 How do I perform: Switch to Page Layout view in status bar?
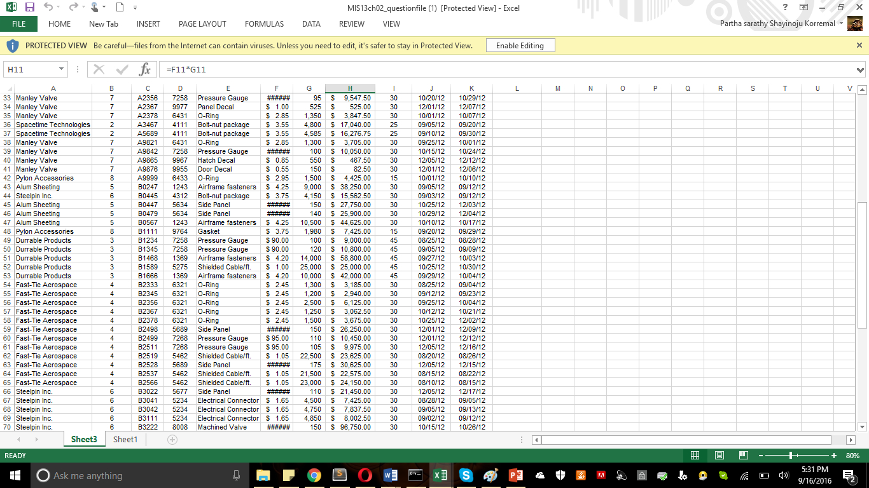720,455
